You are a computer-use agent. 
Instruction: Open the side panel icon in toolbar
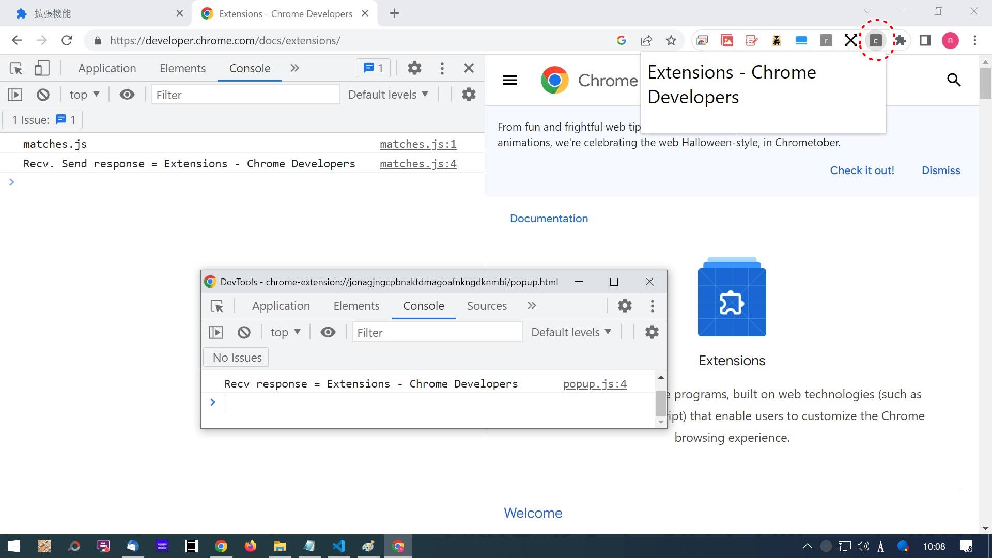click(925, 40)
